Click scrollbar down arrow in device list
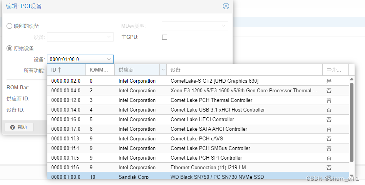Image resolution: width=365 pixels, height=185 pixels. coord(352,176)
